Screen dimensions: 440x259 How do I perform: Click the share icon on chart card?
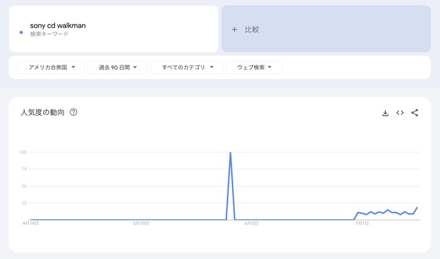tap(415, 113)
